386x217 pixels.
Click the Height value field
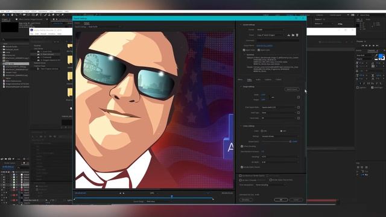click(263, 99)
